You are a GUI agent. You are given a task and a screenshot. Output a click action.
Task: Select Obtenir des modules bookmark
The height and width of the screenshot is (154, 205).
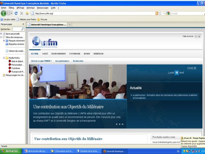(15, 51)
